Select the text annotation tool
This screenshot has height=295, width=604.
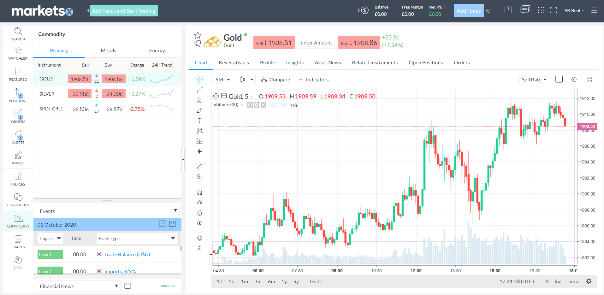(x=199, y=121)
